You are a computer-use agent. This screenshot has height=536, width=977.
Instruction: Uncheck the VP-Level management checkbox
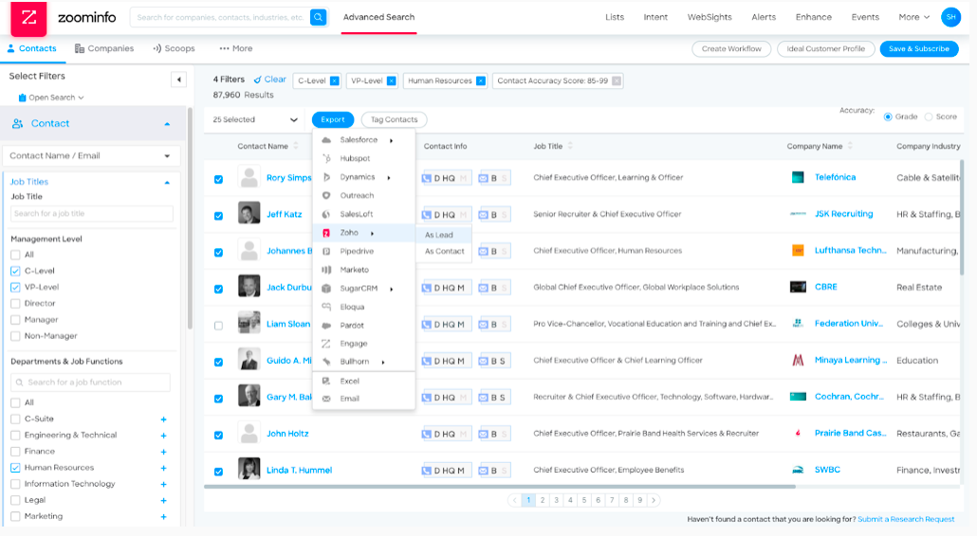click(15, 287)
